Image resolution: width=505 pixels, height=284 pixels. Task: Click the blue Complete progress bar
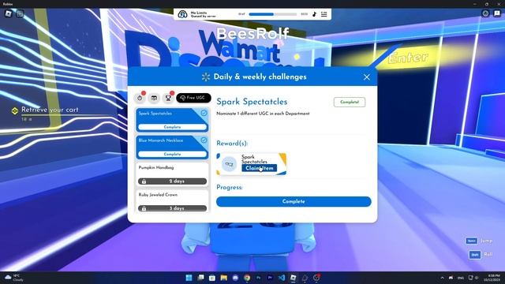point(294,202)
